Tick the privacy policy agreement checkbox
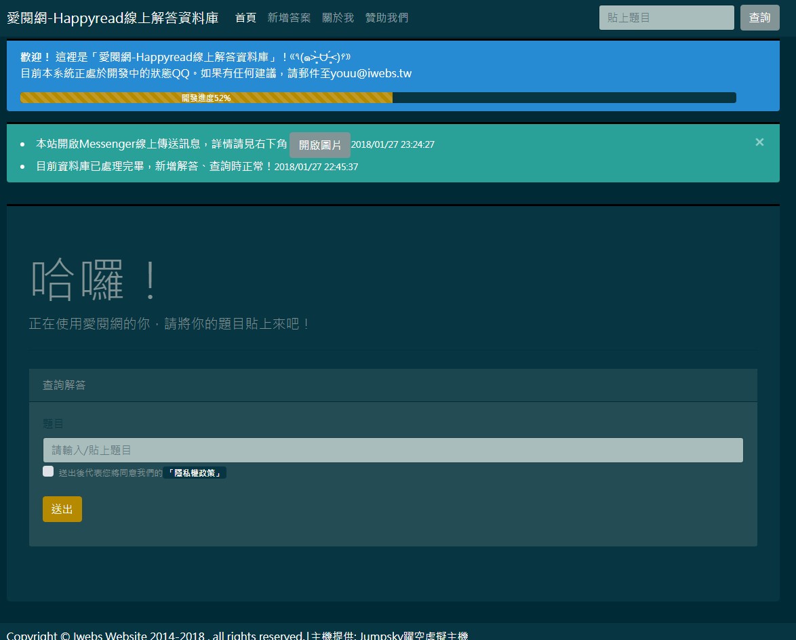Screen dimensions: 796x640 (48, 471)
